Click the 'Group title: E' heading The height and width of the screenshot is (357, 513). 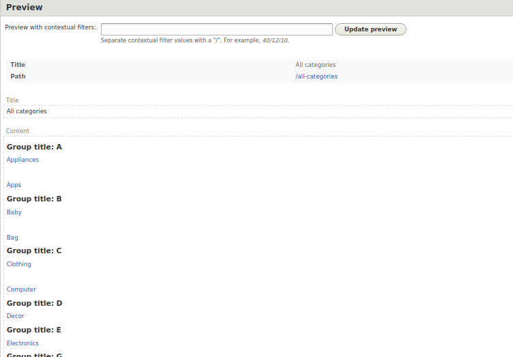coord(34,330)
